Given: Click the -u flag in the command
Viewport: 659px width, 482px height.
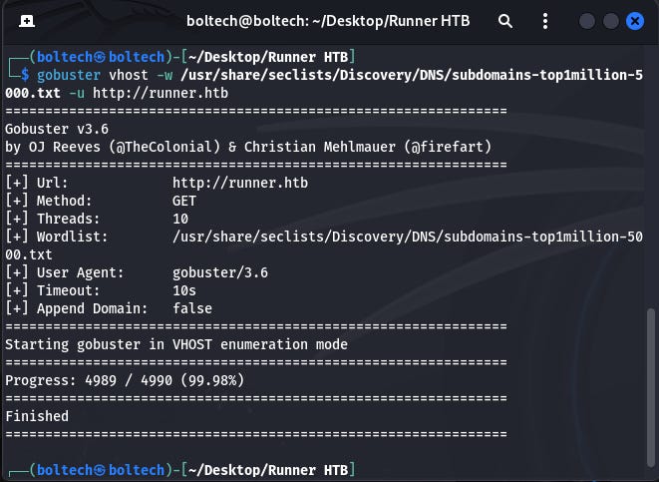Looking at the screenshot, I should [77, 93].
